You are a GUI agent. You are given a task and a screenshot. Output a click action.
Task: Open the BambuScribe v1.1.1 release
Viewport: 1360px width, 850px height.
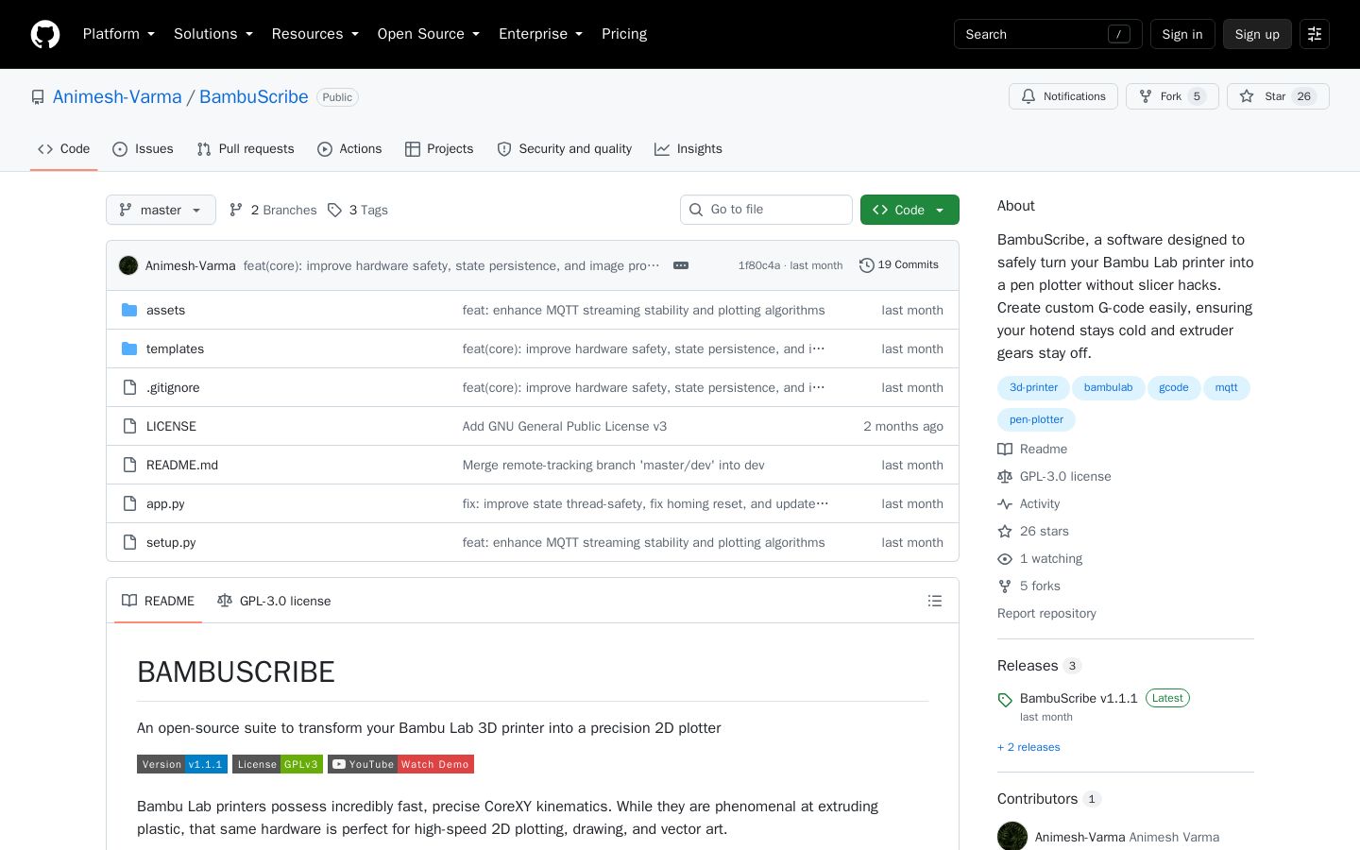click(x=1079, y=699)
